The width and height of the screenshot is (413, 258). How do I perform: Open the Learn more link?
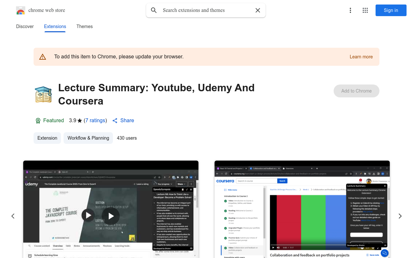(361, 57)
